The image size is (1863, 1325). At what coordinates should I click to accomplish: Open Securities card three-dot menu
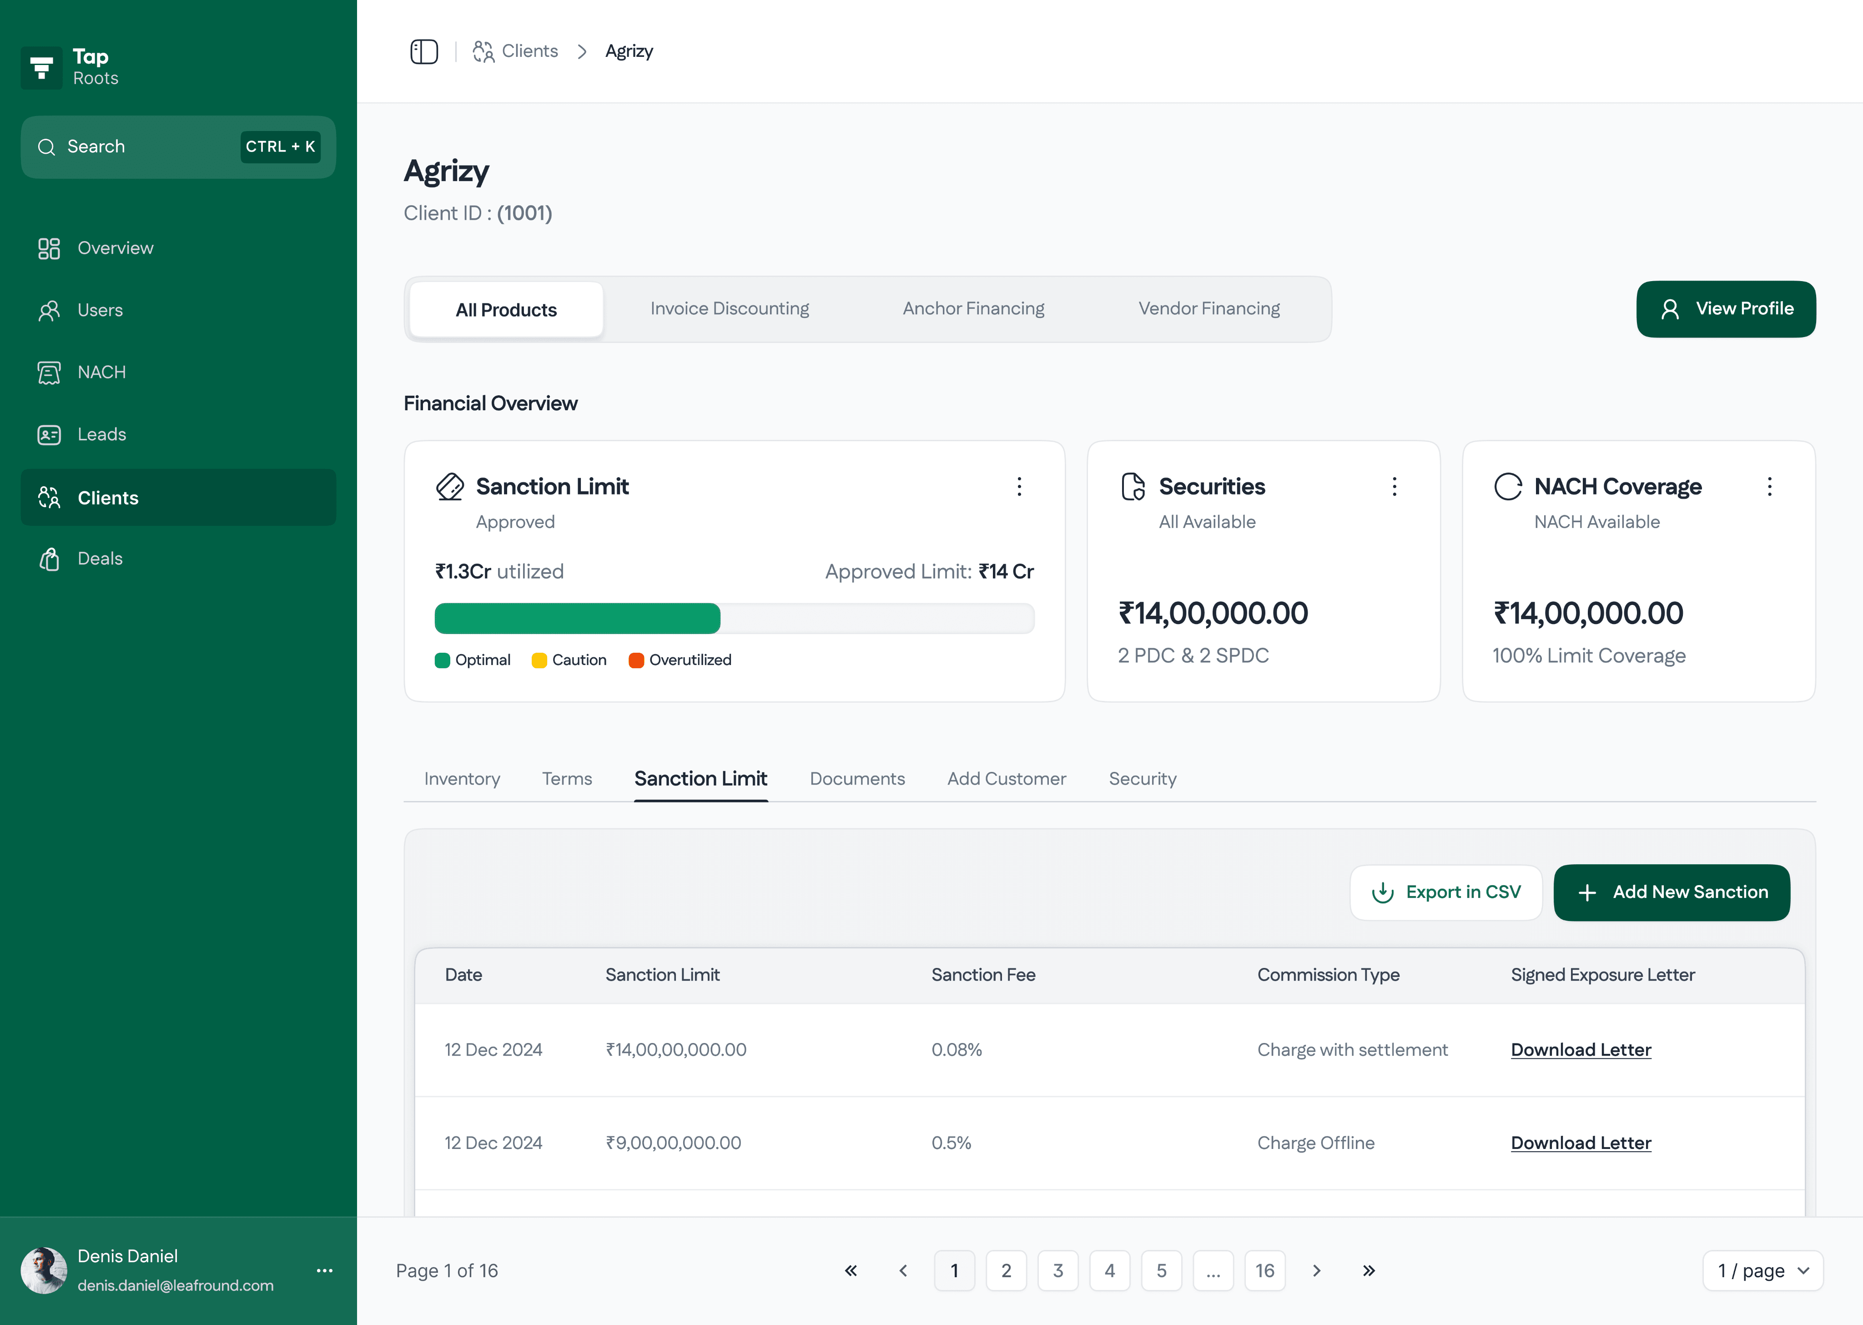(1394, 487)
